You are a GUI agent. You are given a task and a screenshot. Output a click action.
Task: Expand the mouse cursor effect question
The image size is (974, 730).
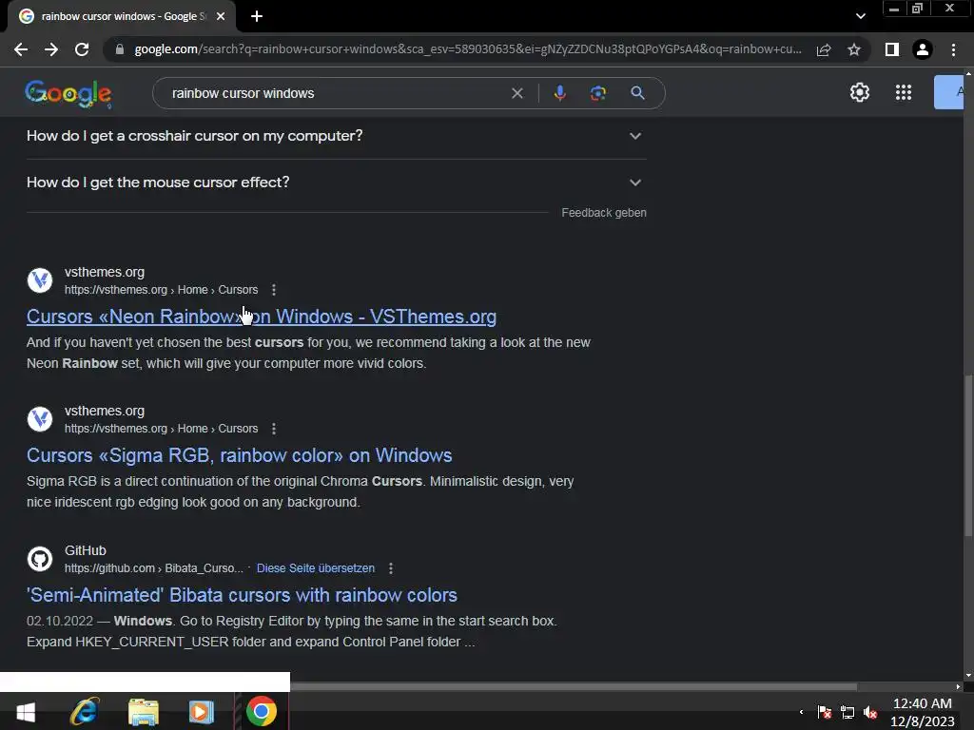coord(336,182)
